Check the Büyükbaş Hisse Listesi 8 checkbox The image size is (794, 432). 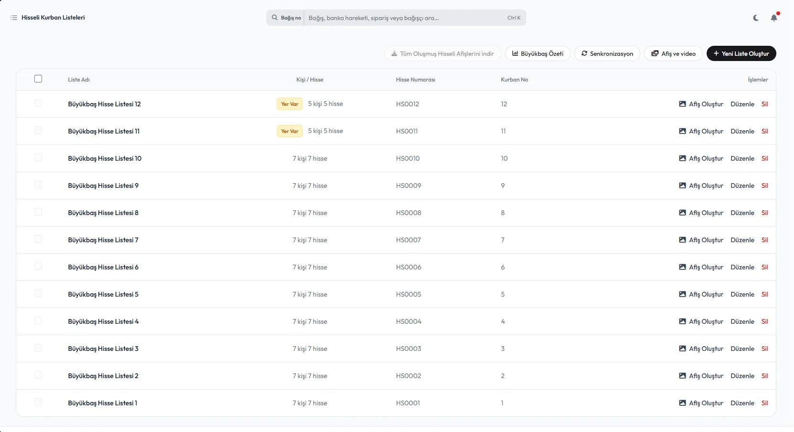coord(38,212)
